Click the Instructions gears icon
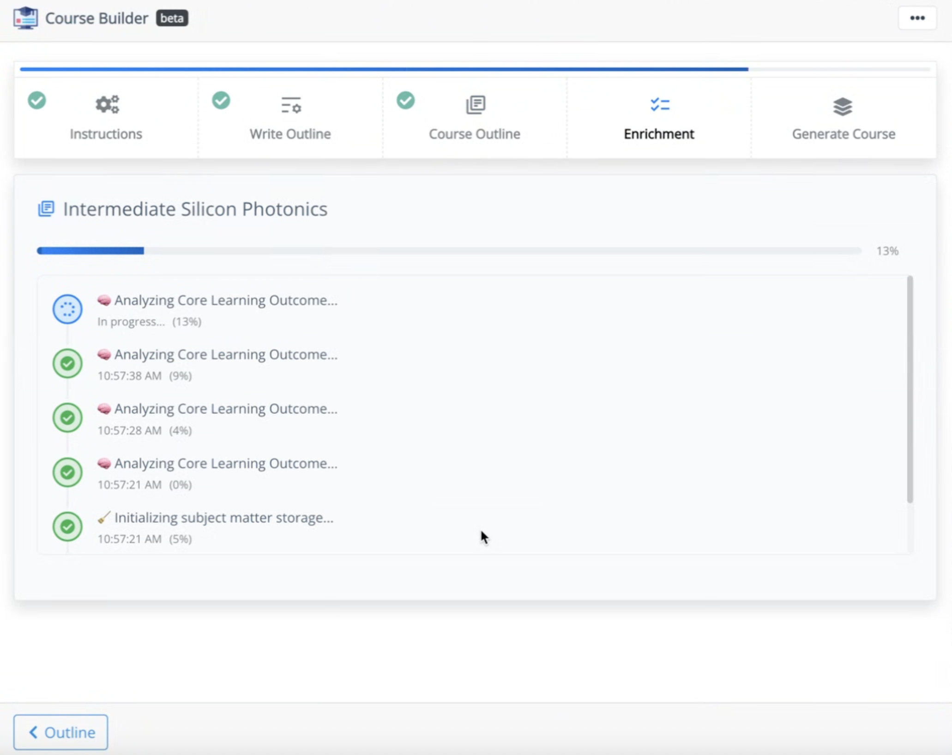This screenshot has height=755, width=952. click(107, 105)
